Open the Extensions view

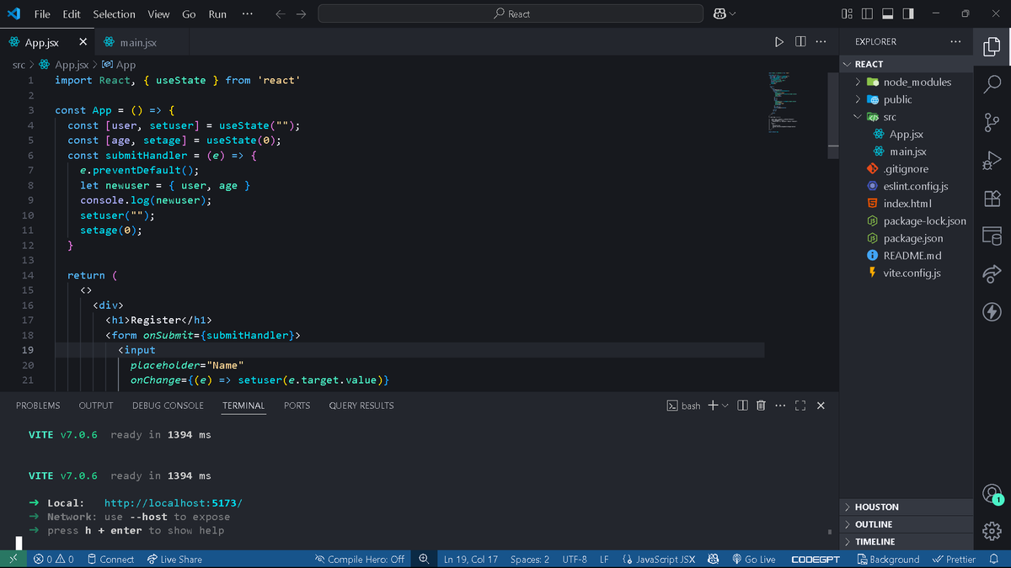click(992, 199)
